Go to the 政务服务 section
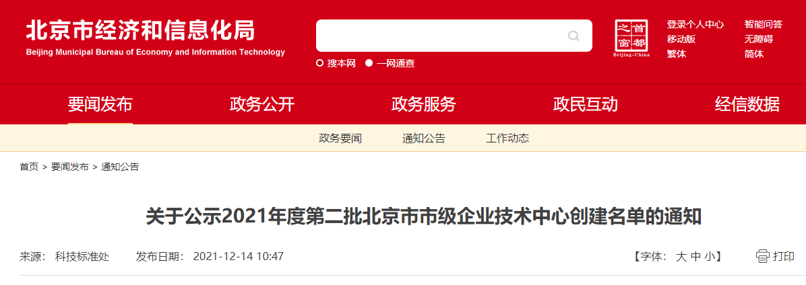 click(x=424, y=105)
